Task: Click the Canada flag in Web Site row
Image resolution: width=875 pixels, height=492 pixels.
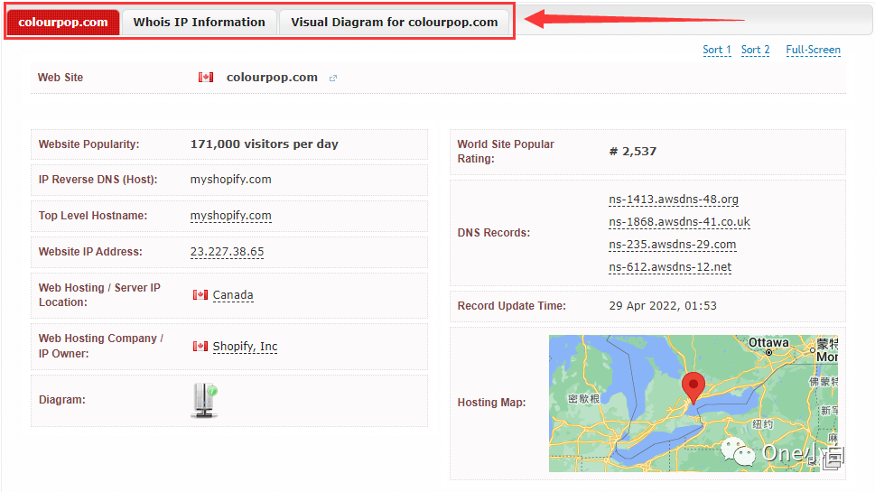Action: pos(205,77)
